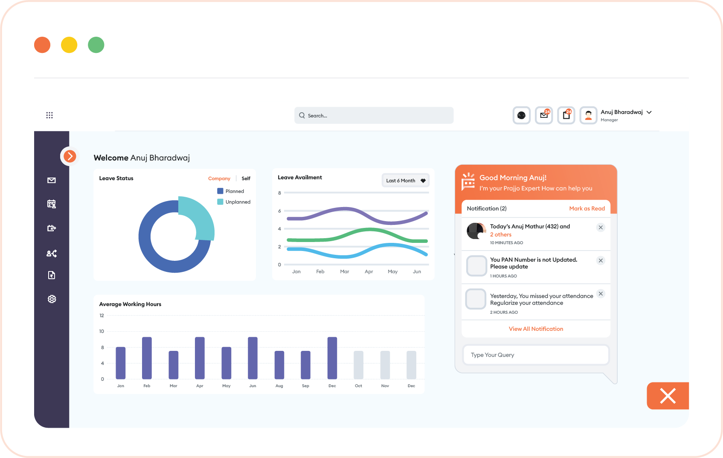Dismiss the missed attendance notification
723x458 pixels.
[x=601, y=294]
